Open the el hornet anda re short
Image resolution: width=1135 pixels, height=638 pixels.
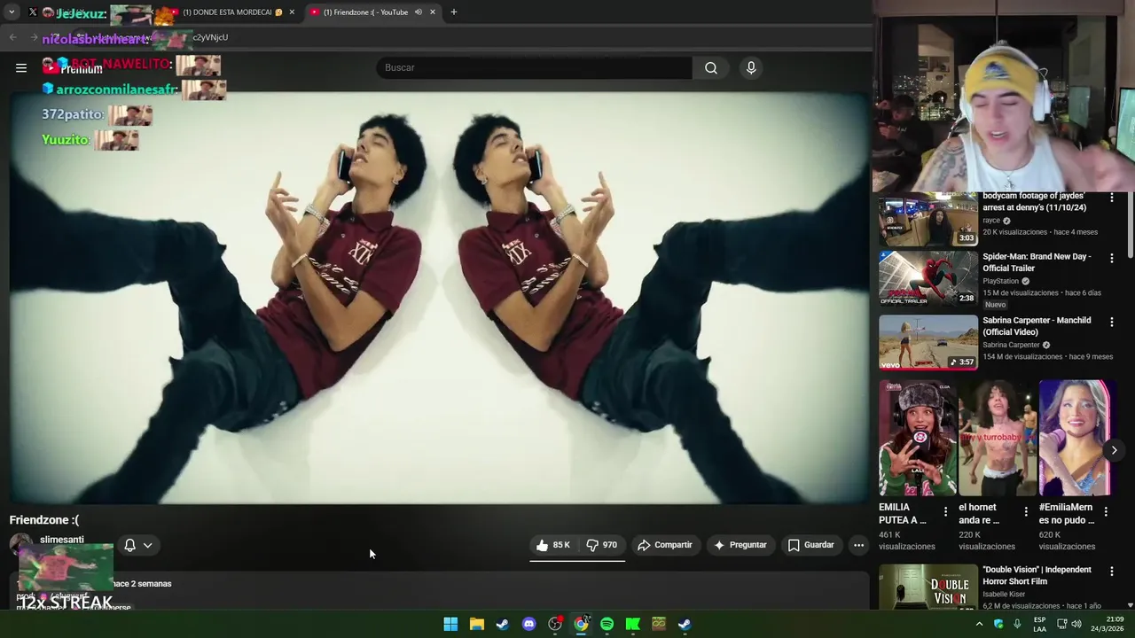[x=998, y=438]
